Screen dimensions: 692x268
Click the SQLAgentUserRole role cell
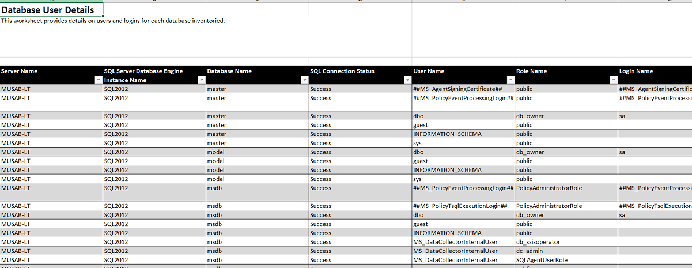[566, 260]
